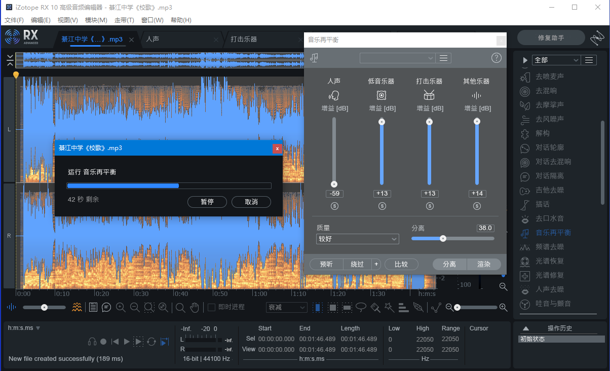610x371 pixels.
Task: Open the 去风噪声 module
Action: [x=542, y=119]
